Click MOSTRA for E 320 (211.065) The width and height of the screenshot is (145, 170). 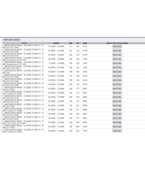click(117, 127)
